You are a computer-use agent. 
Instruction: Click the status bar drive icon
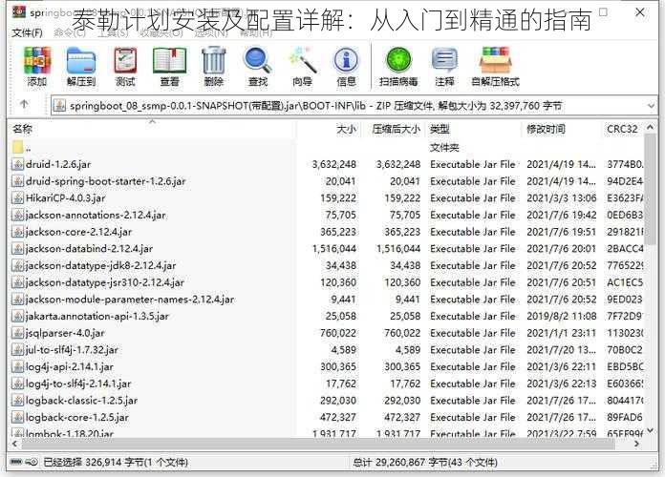click(15, 462)
